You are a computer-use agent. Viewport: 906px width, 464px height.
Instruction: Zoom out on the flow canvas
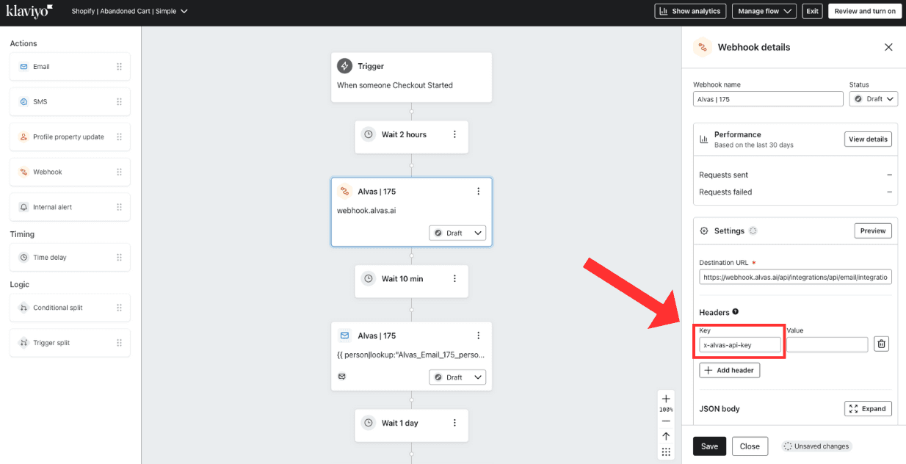pos(666,421)
